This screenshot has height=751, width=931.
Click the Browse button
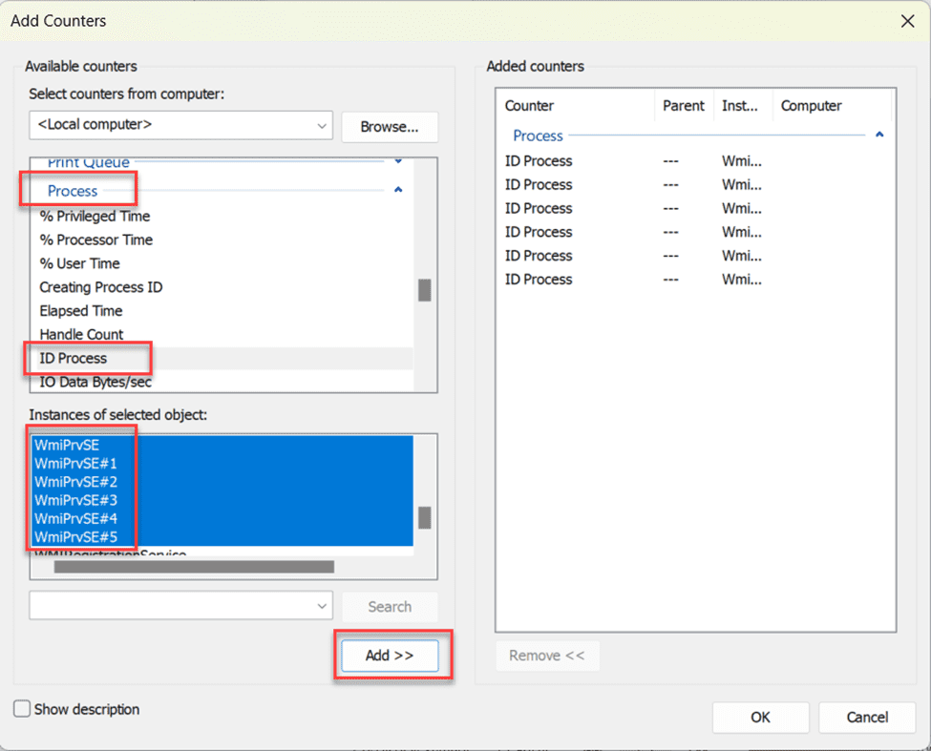pos(390,126)
